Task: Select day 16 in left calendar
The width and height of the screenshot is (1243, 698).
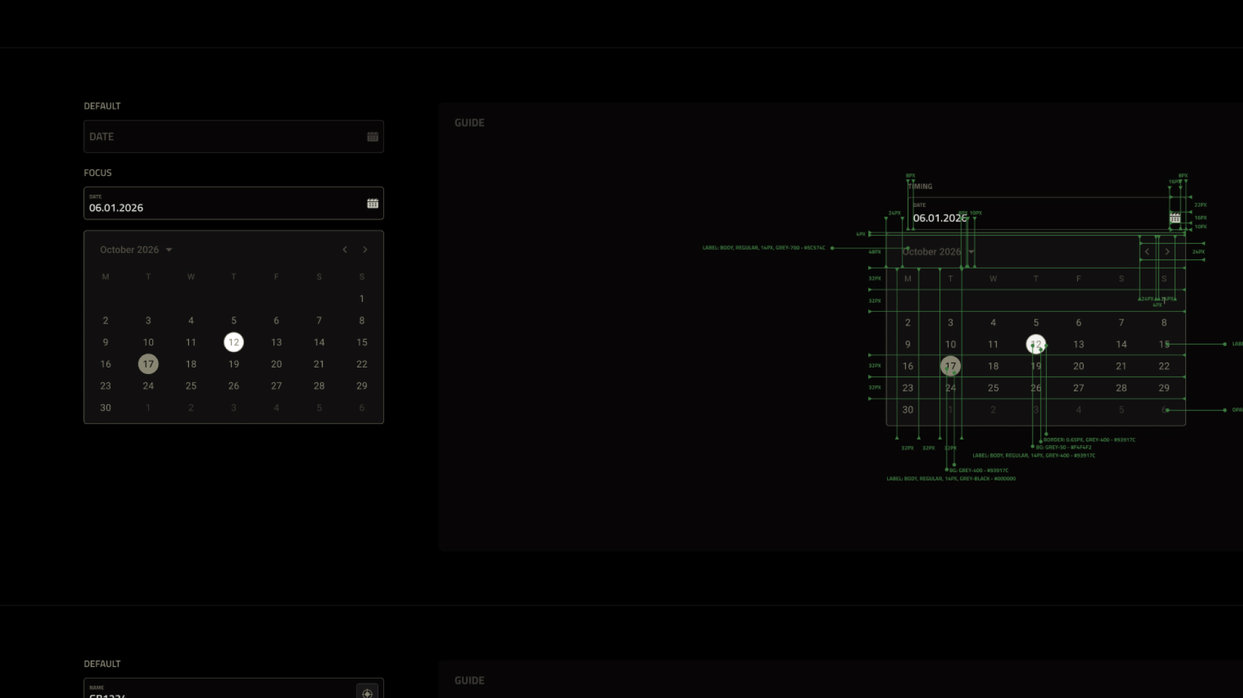Action: 106,364
